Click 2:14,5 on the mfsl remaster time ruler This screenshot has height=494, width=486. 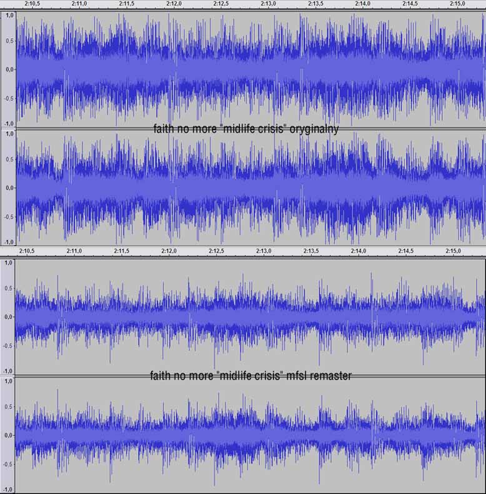406,251
